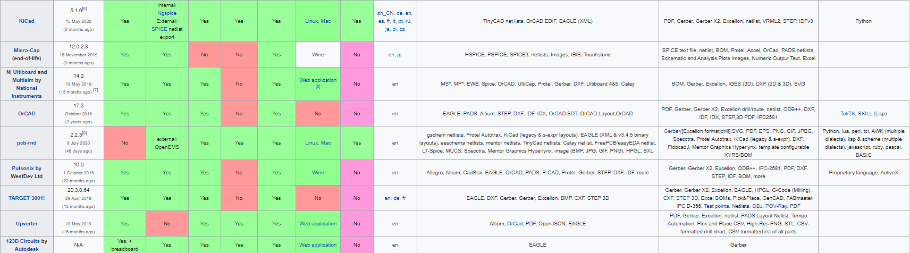
Task: Select the Proprietary language, ActiveX cell
Action: click(864, 173)
